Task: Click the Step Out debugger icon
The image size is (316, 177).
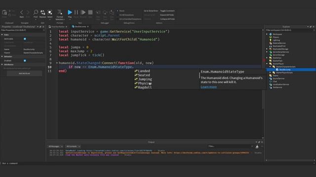Action: [112, 13]
